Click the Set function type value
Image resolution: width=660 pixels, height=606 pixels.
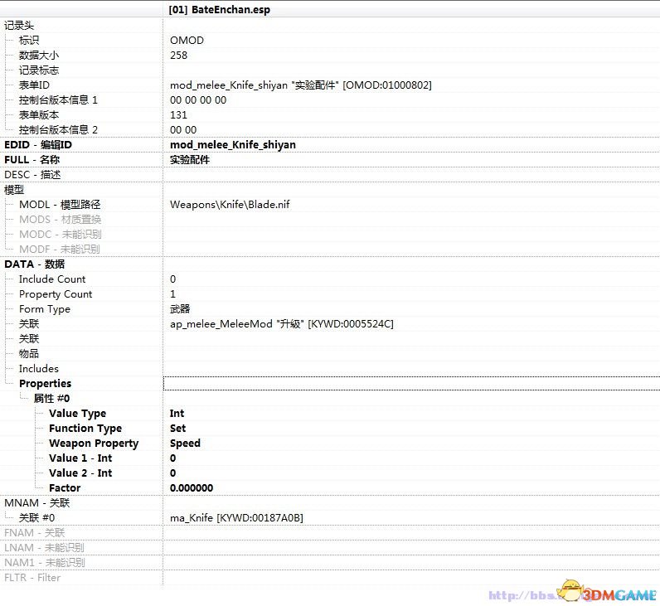(x=177, y=429)
